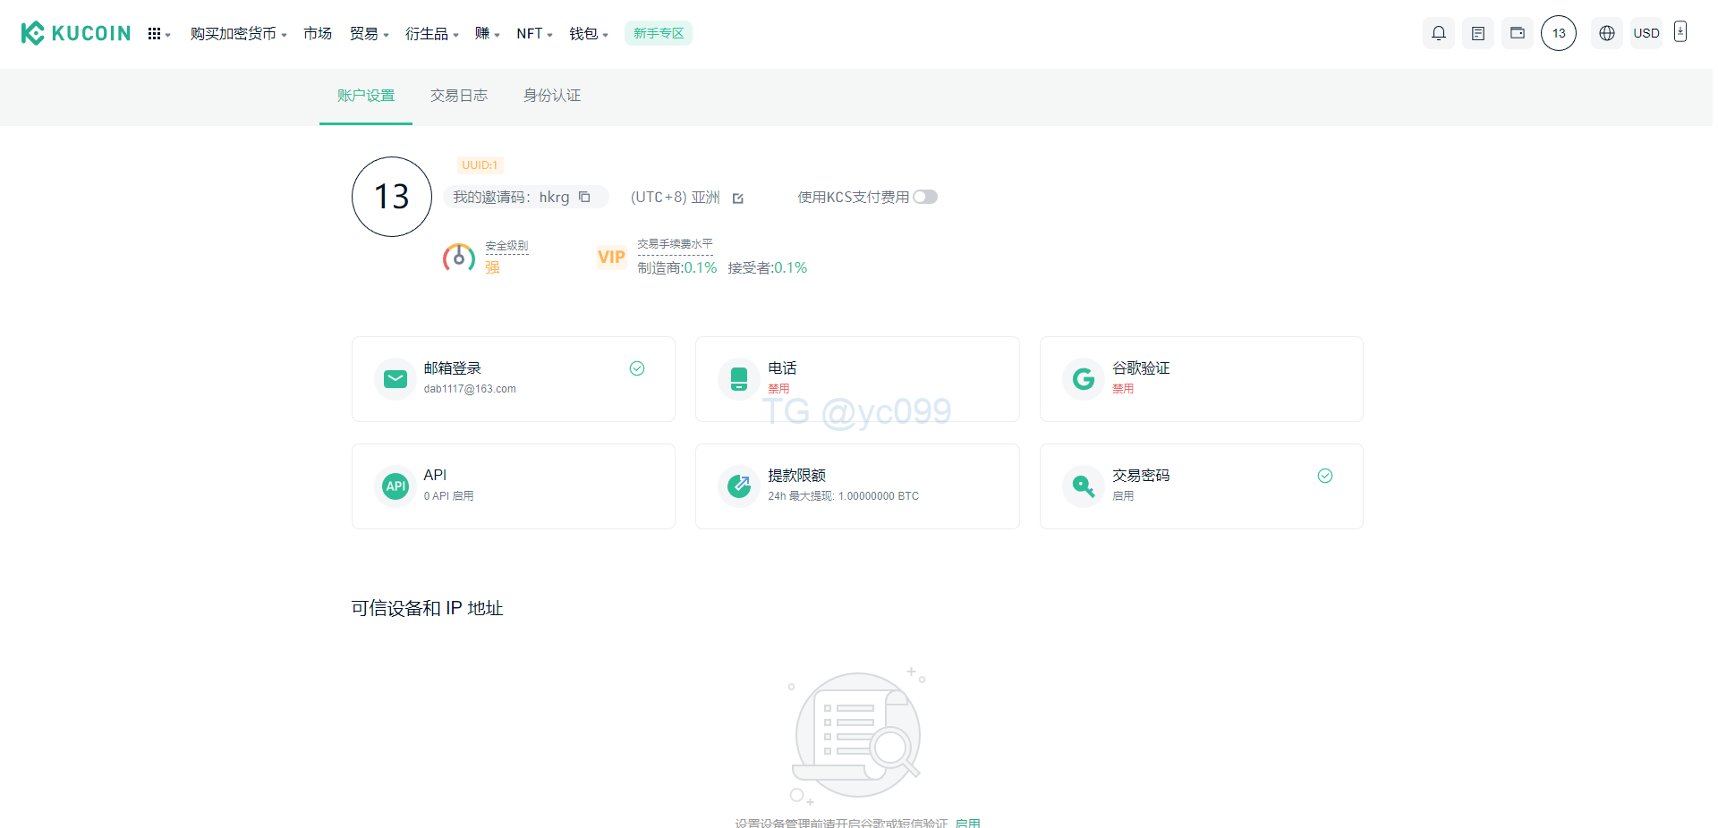The width and height of the screenshot is (1718, 828).
Task: Click the 新手专区 button
Action: click(658, 33)
